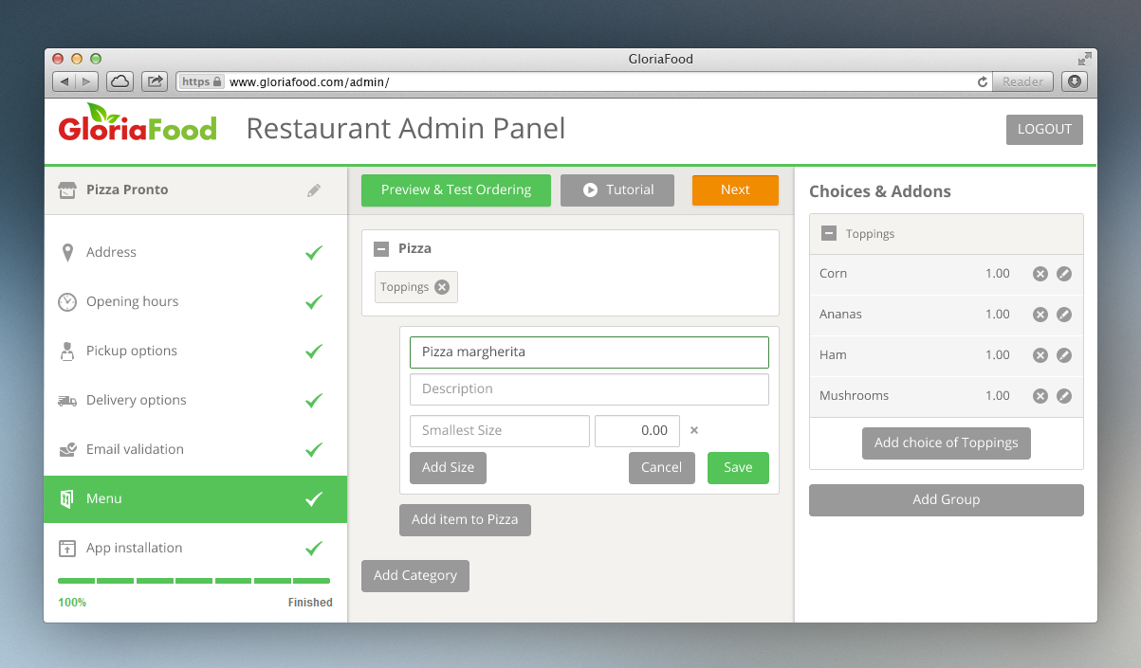Click the App installation icon
1141x668 pixels.
[x=67, y=549]
